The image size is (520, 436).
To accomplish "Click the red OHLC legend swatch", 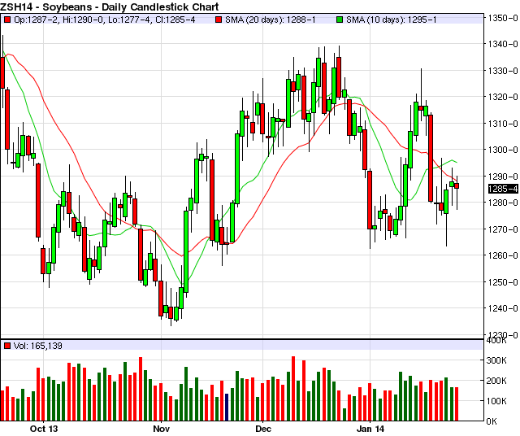I will click(x=7, y=20).
